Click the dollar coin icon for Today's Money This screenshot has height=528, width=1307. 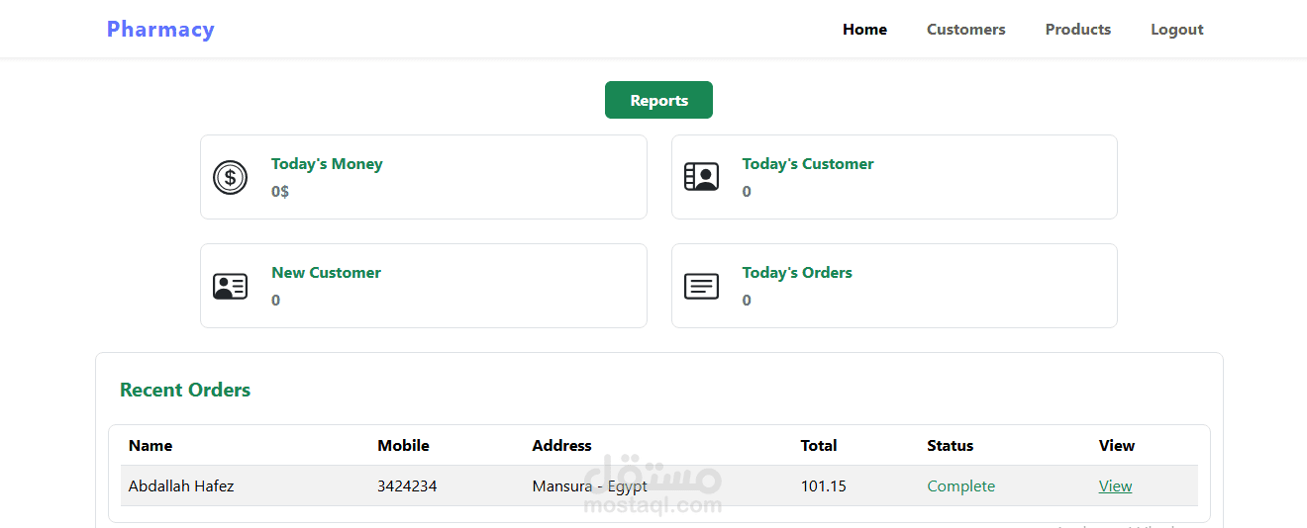coord(230,178)
